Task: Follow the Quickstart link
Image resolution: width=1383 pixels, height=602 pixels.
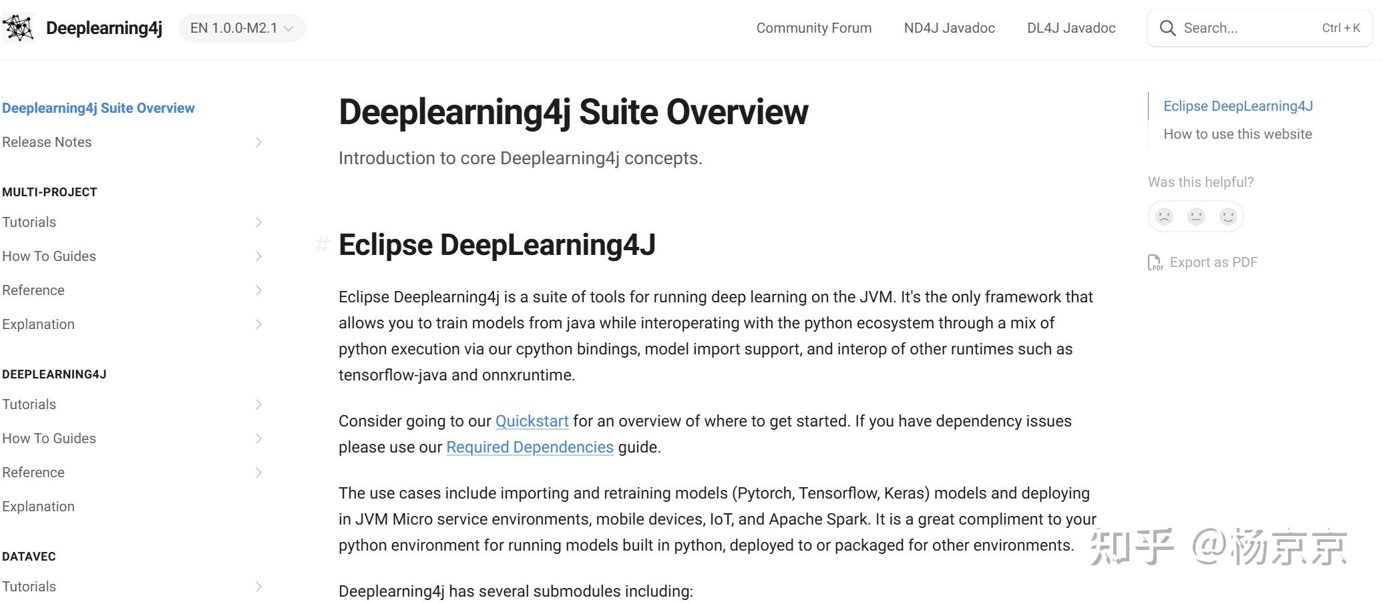Action: pos(531,421)
